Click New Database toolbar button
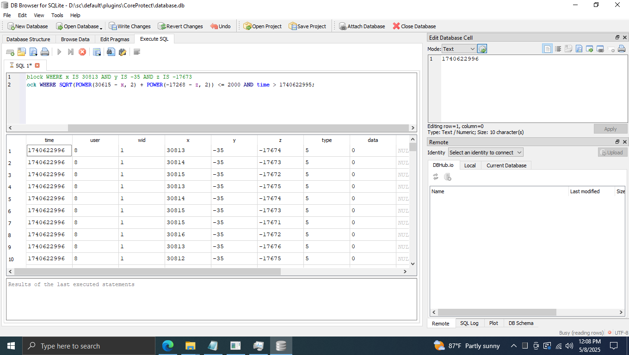 27,26
